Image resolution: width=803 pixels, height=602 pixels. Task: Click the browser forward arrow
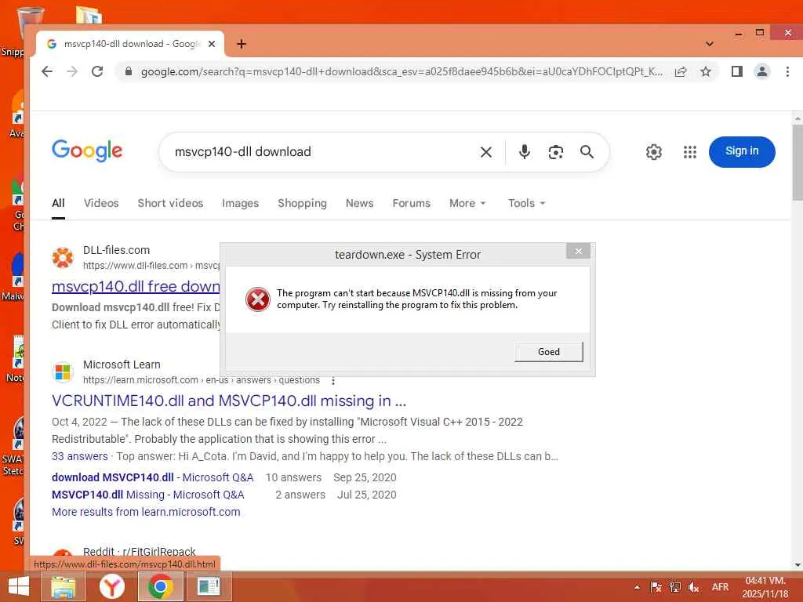(72, 71)
